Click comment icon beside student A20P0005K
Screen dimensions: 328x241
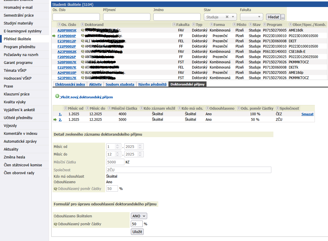point(83,30)
